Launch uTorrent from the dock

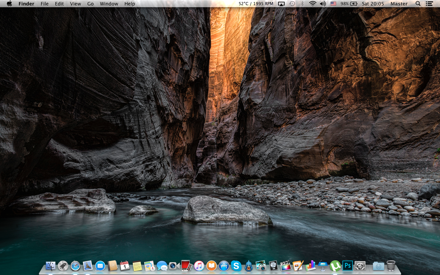335,266
